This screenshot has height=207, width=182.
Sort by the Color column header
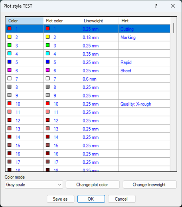click(x=24, y=21)
